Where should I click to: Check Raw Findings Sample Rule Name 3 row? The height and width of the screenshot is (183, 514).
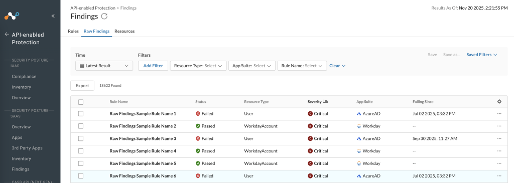81,138
